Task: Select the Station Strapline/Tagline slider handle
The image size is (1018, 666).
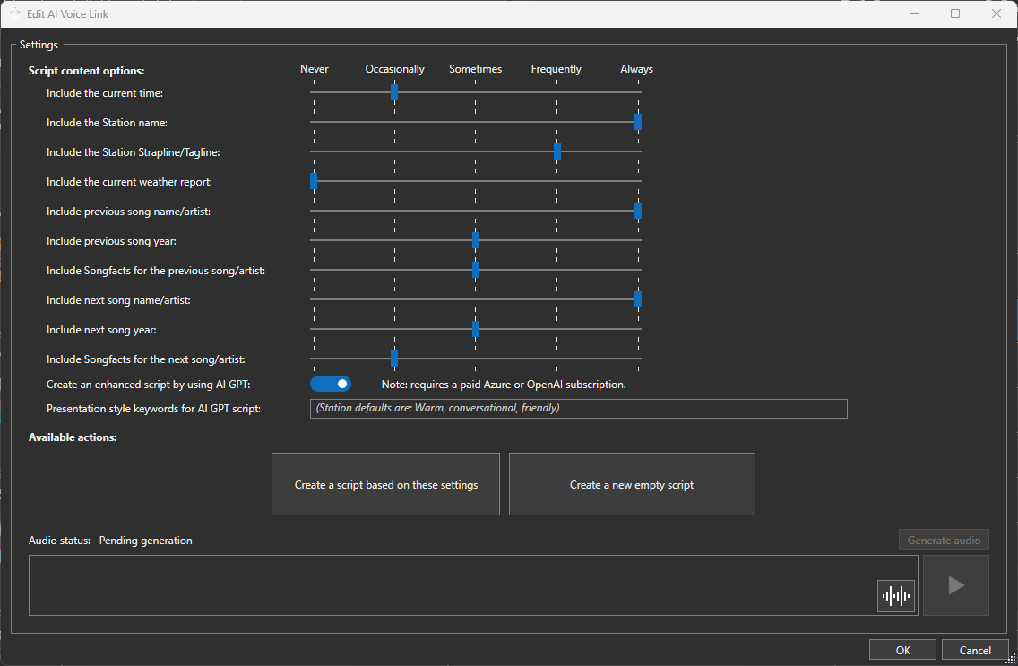Action: pyautogui.click(x=557, y=151)
